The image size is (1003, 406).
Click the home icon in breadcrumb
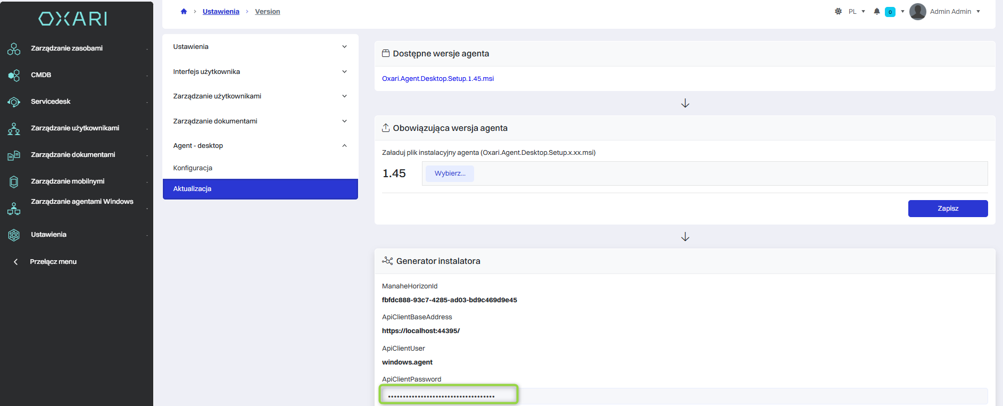click(184, 11)
